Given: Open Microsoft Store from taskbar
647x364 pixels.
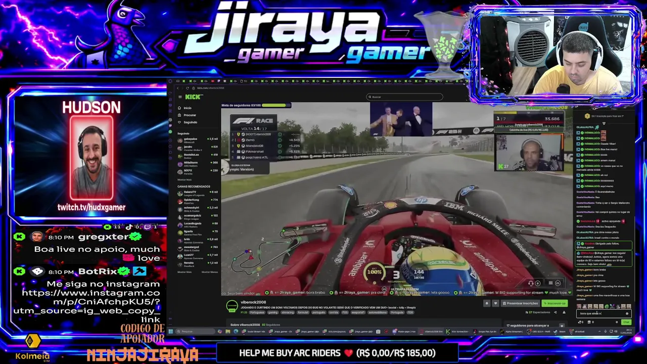Looking at the screenshot, I should 378,331.
